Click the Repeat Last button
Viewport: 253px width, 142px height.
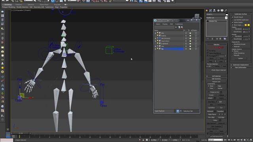[216, 82]
